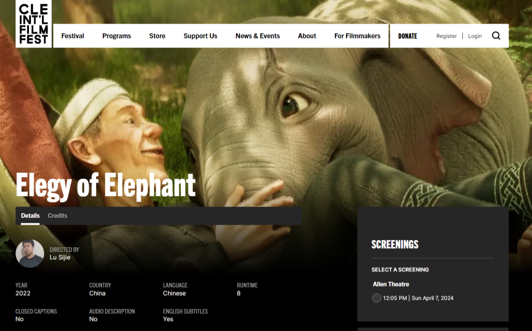The image size is (532, 331).
Task: Select the 12:05 PM screening radio button
Action: coord(376,298)
